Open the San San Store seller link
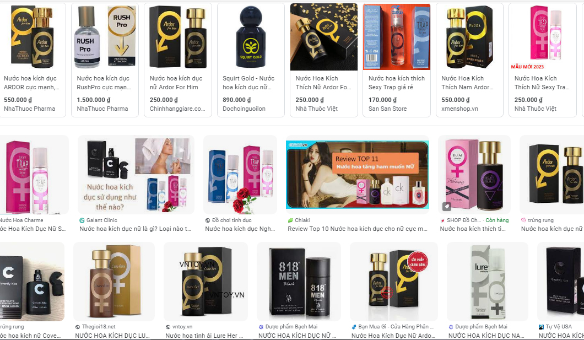 point(387,109)
